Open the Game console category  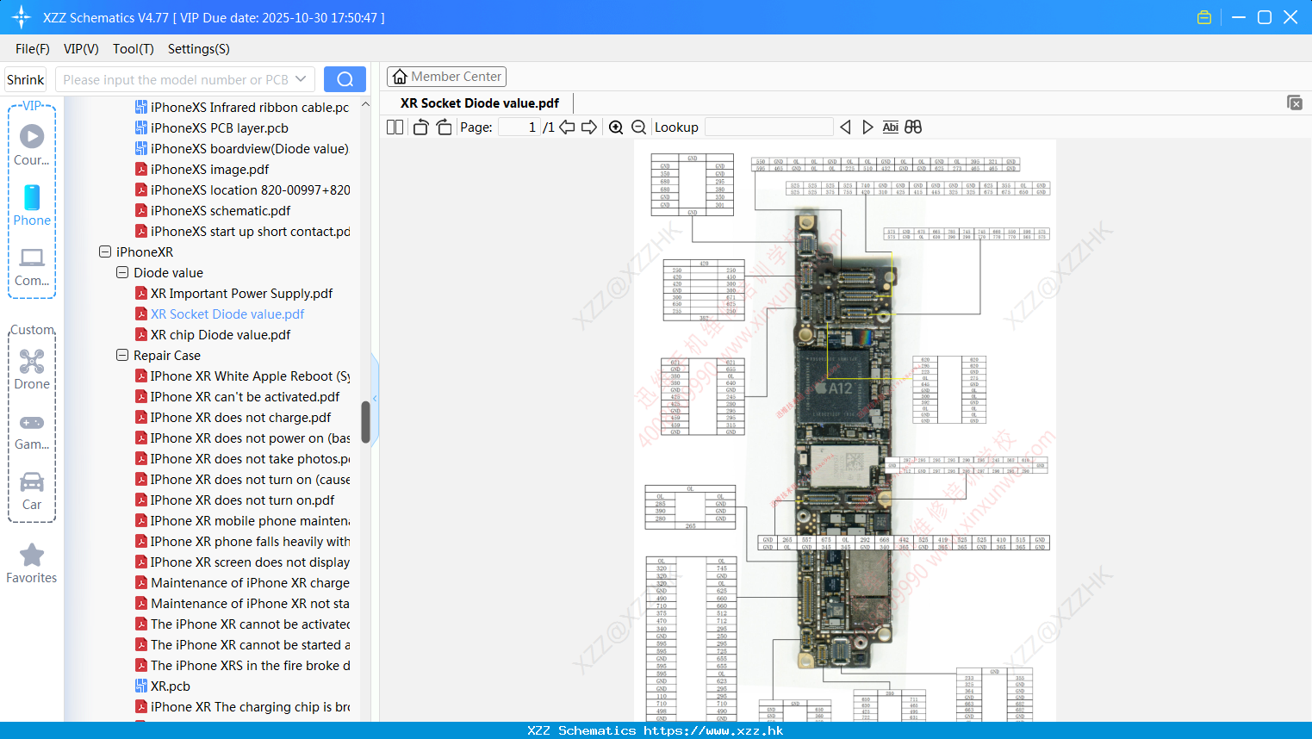click(32, 431)
